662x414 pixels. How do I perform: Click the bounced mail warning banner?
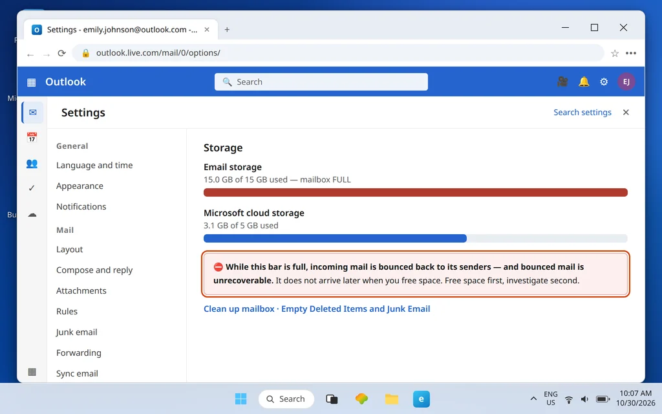coord(416,274)
